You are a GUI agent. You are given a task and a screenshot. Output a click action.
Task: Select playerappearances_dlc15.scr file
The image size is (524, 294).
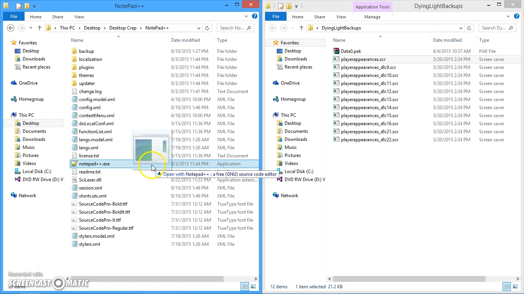pos(369,116)
